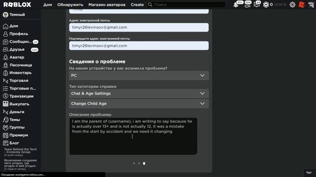Open Блог in the sidebar

pyautogui.click(x=11, y=143)
